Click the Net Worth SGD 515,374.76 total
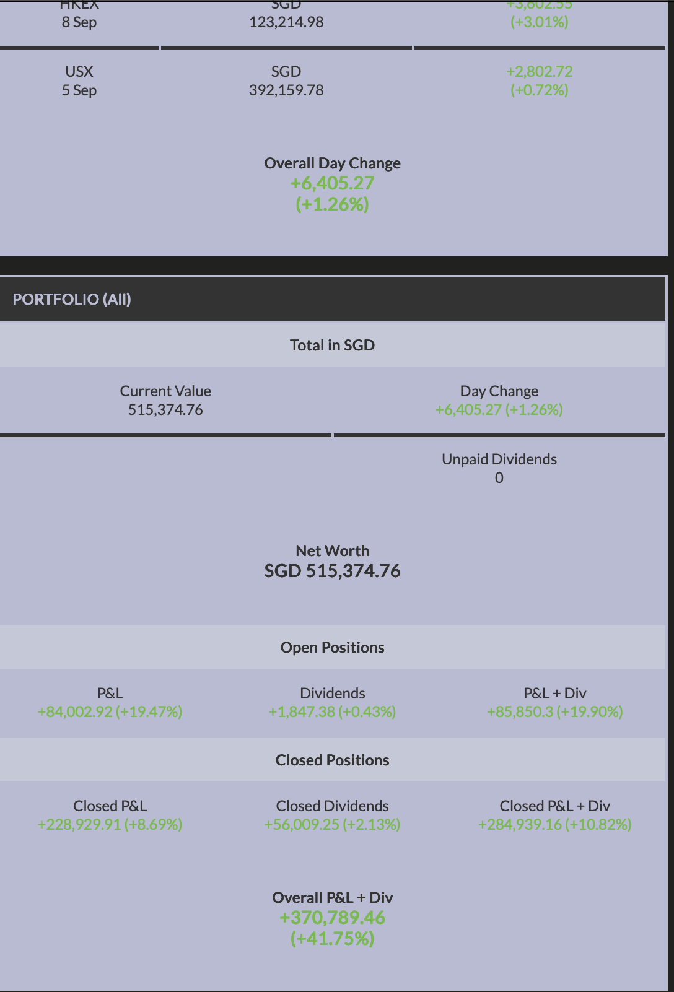Screen dimensions: 674x992 [x=332, y=571]
